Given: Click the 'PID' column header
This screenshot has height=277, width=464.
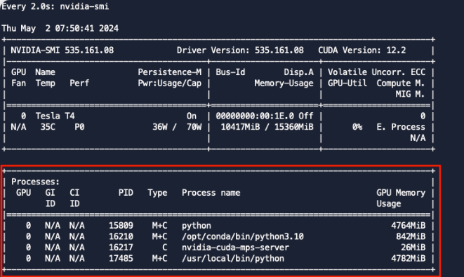Looking at the screenshot, I should [126, 192].
